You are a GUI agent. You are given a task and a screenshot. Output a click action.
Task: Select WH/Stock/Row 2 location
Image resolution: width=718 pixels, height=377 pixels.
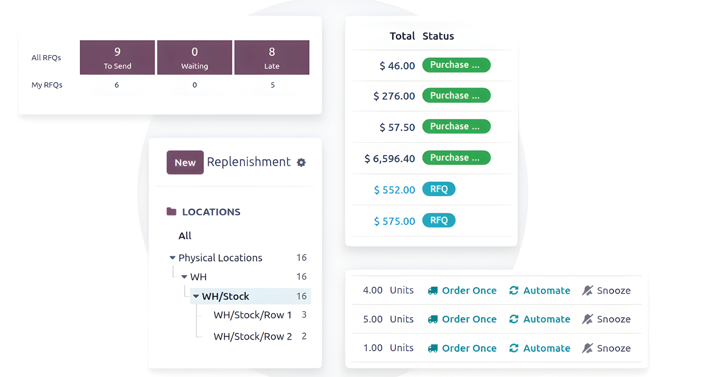tap(252, 337)
